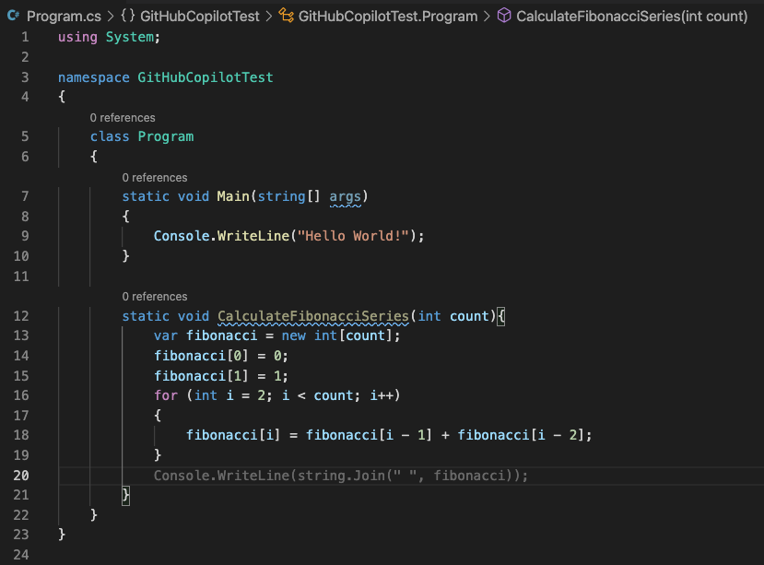Click the underlined 'args' parameter
The height and width of the screenshot is (565, 764).
[x=345, y=196]
